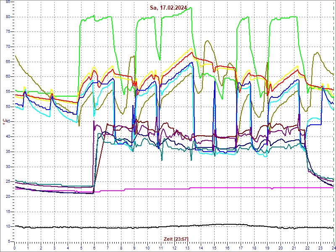Viewport: 336px width, 252px height.
Task: Click the 30 value on temperature axis
Action: point(8,167)
